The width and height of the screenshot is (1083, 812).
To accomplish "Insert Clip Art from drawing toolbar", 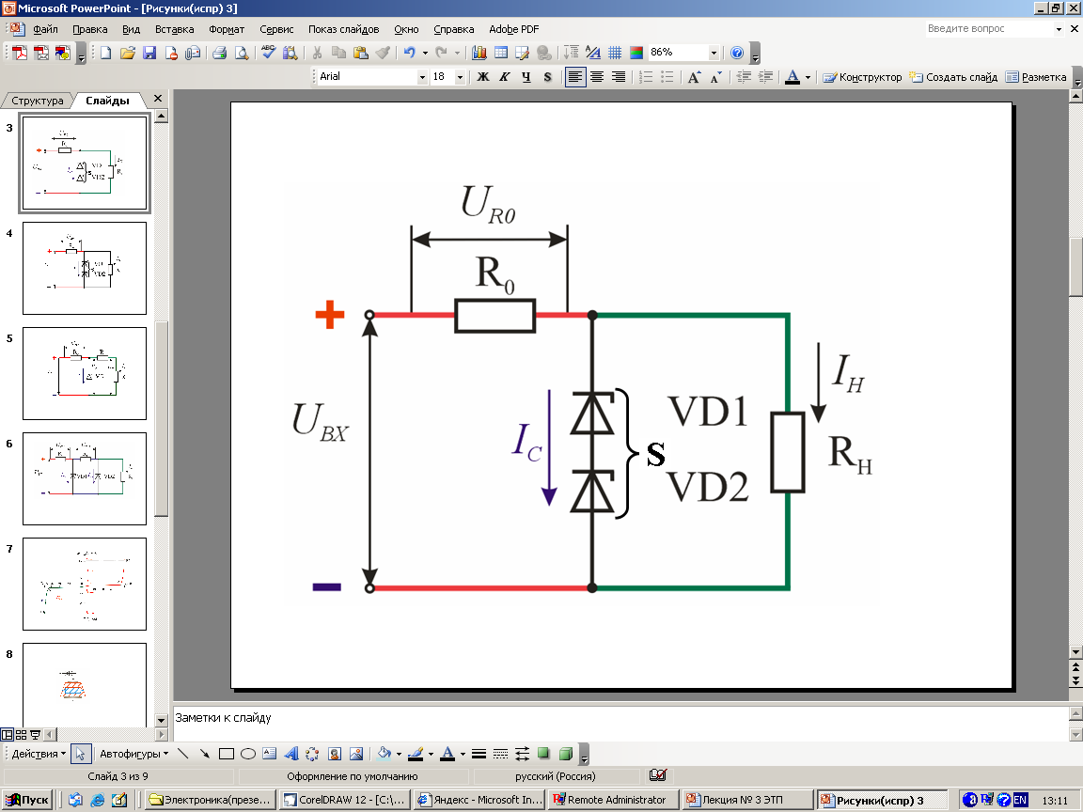I will [335, 754].
